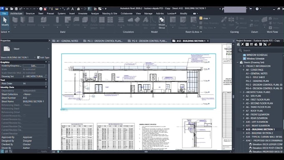The height and width of the screenshot is (160, 284).
Task: Select the Text (A) tool in Quick Access toolbar
Action: coord(72,9)
